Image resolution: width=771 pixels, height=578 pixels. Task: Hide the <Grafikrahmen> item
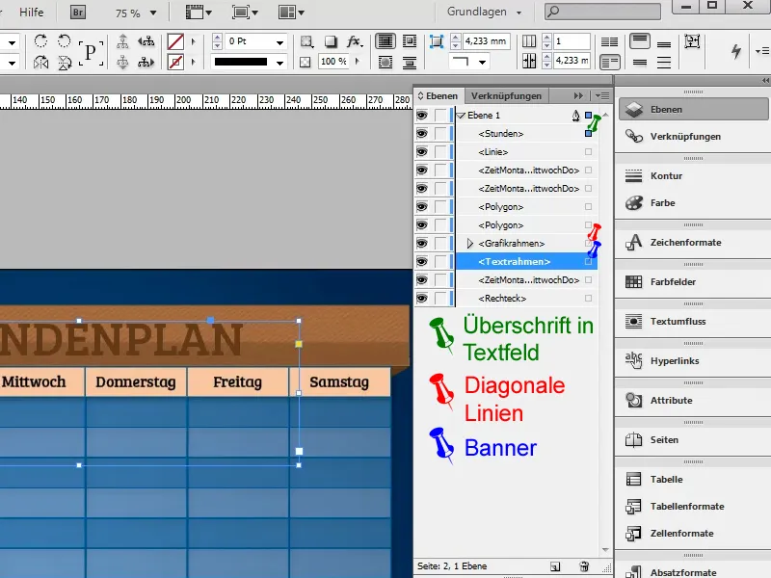pyautogui.click(x=422, y=244)
